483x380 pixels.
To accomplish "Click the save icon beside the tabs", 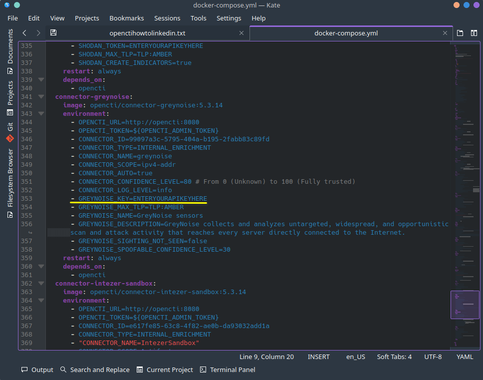I will click(53, 33).
